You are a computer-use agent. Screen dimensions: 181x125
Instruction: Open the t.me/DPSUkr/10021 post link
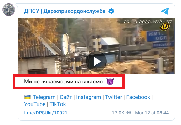tap(46, 113)
